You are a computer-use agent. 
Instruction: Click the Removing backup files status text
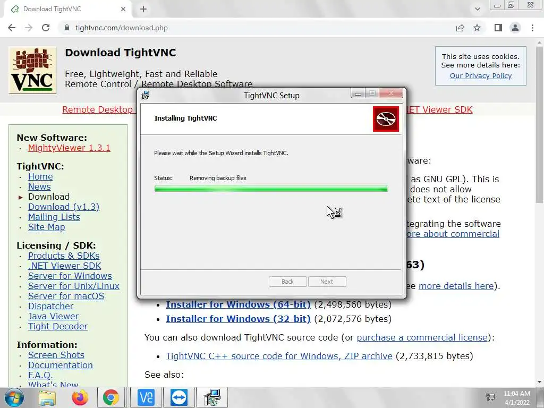point(218,178)
